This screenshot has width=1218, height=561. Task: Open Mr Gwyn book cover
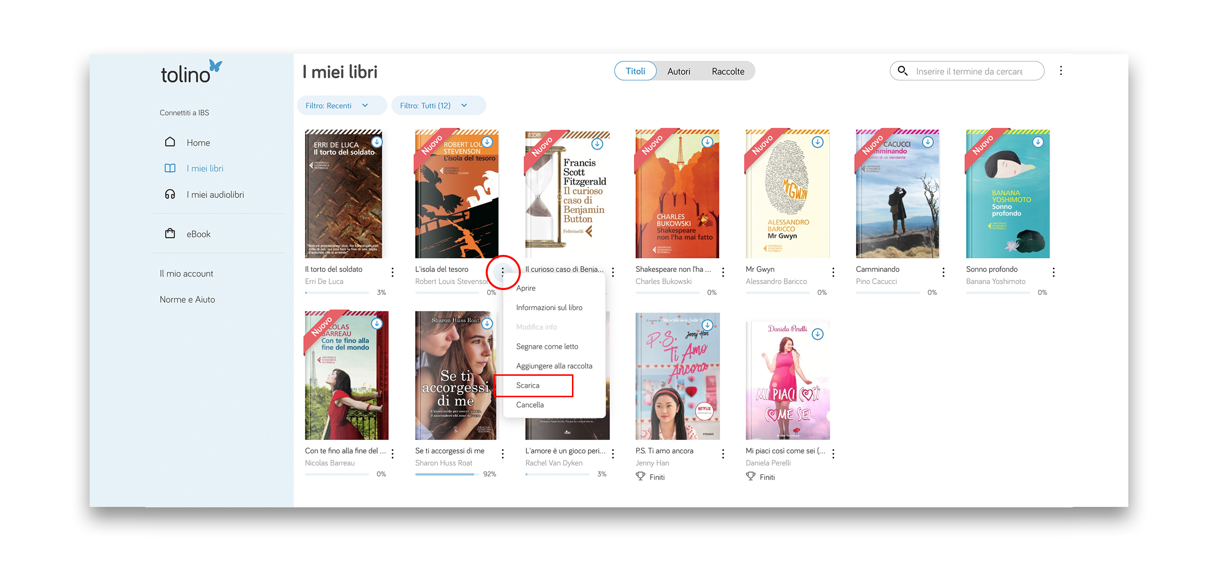[x=787, y=193]
